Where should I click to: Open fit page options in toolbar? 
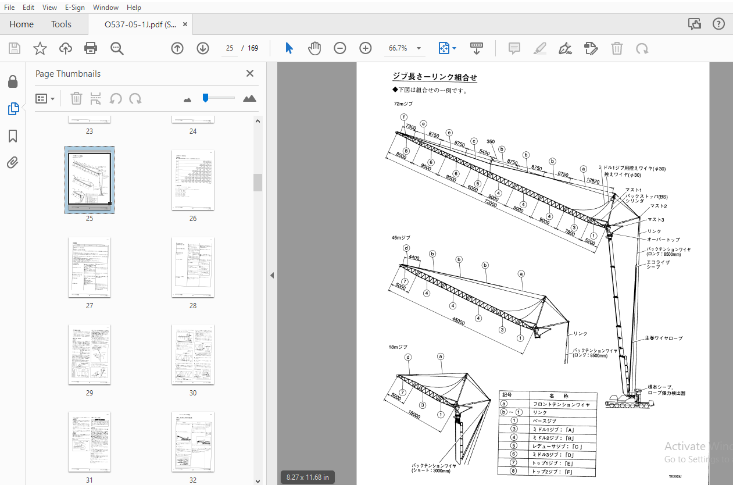coord(447,48)
